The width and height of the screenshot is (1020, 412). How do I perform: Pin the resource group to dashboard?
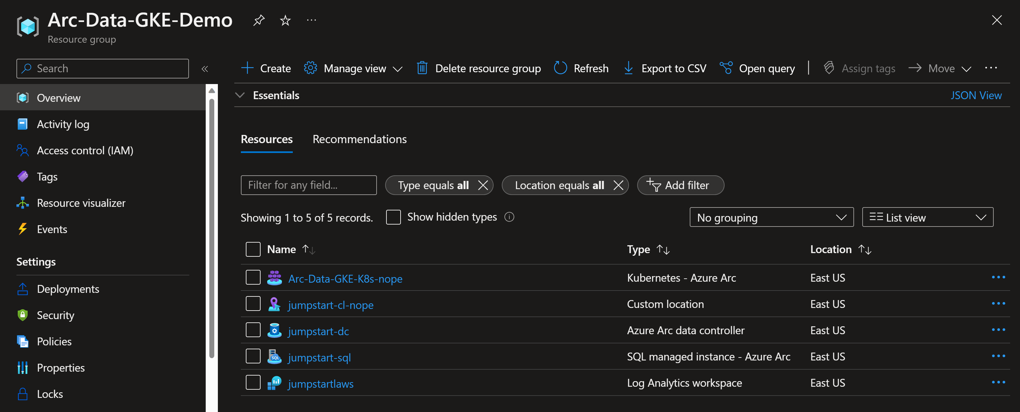point(259,20)
